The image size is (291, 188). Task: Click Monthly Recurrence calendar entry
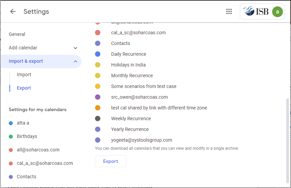tap(132, 76)
